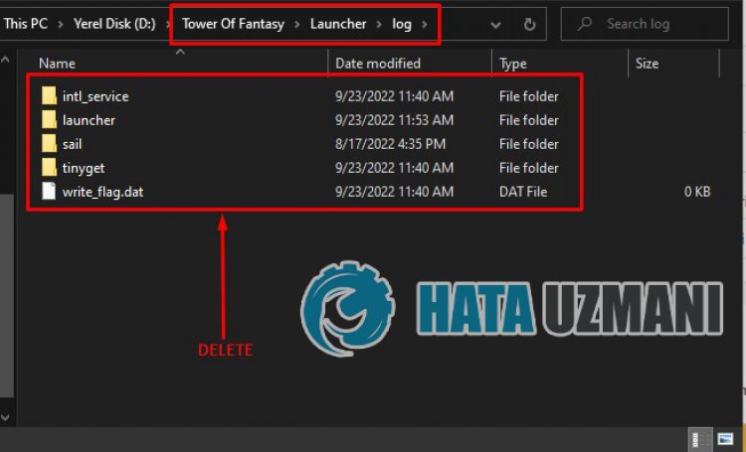This screenshot has width=746, height=452.
Task: Open the address bar history dropdown
Action: [x=496, y=24]
